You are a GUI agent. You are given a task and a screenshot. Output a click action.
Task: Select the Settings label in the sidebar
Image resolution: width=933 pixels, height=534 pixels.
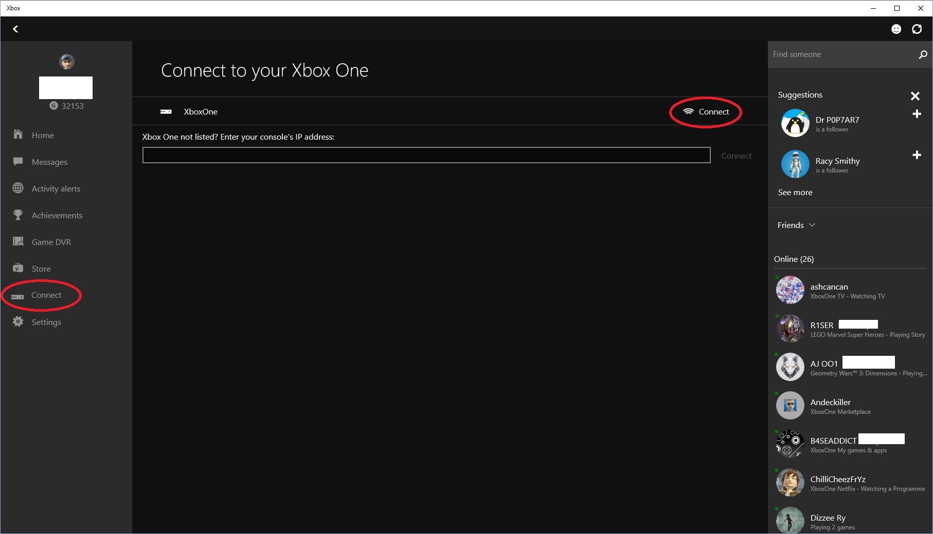(46, 322)
